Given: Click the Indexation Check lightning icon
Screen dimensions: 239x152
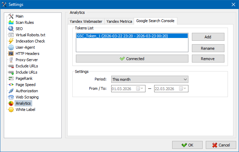Looking at the screenshot, I should [x=11, y=41].
